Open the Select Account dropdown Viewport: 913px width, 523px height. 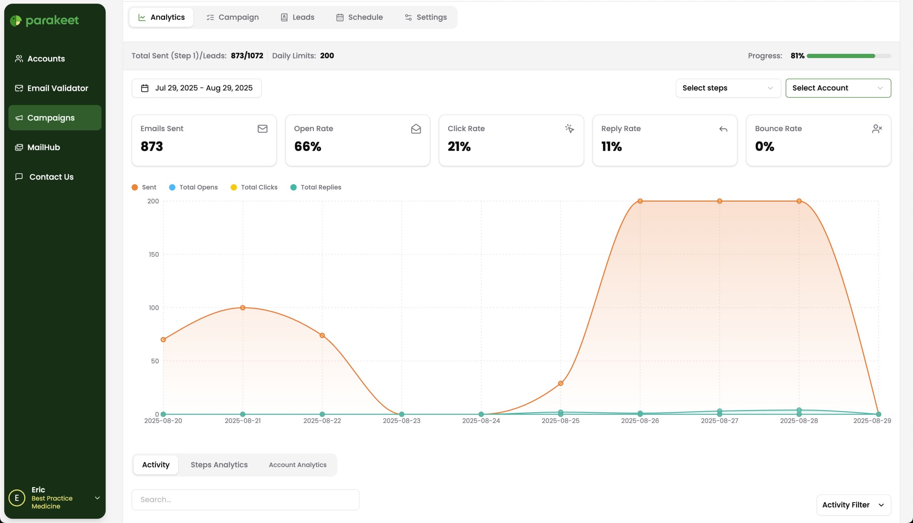[838, 88]
